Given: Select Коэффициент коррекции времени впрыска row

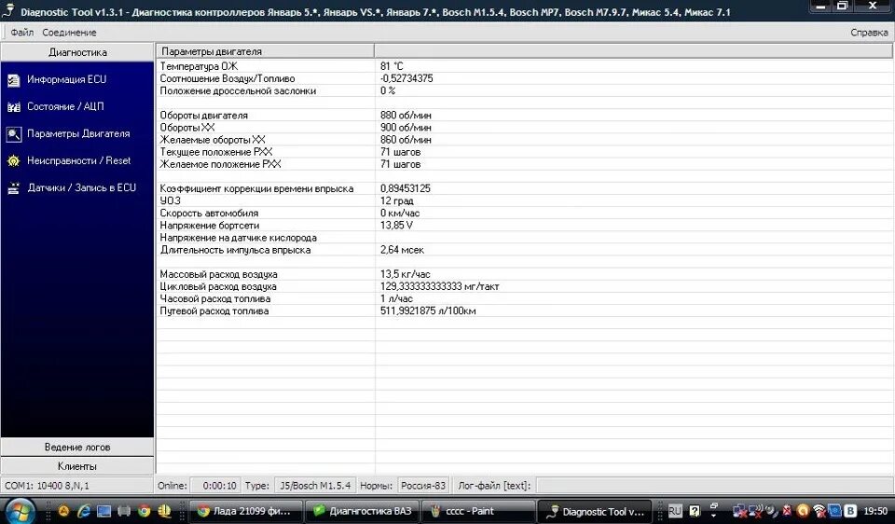Looking at the screenshot, I should 524,188.
